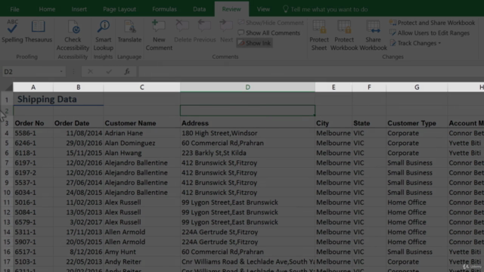Open the File tab
The image size is (484, 272).
(x=14, y=9)
